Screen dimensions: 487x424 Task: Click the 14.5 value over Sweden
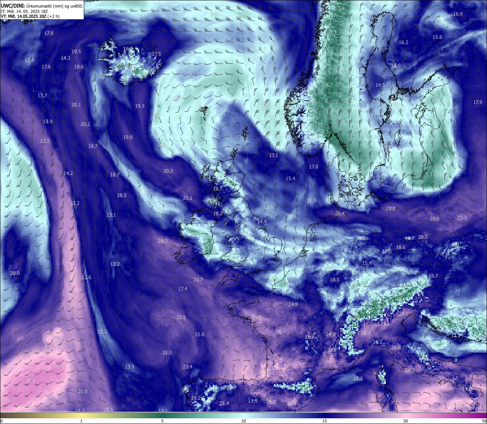(380, 85)
